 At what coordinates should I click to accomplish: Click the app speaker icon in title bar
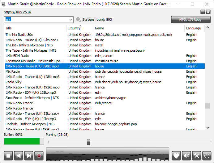click(3, 4)
